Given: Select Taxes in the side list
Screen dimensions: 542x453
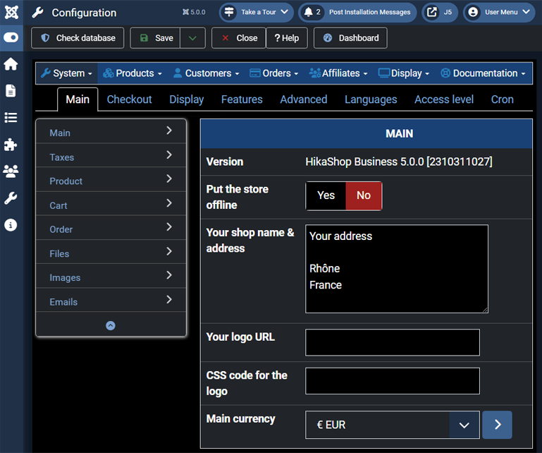Looking at the screenshot, I should pyautogui.click(x=111, y=156).
